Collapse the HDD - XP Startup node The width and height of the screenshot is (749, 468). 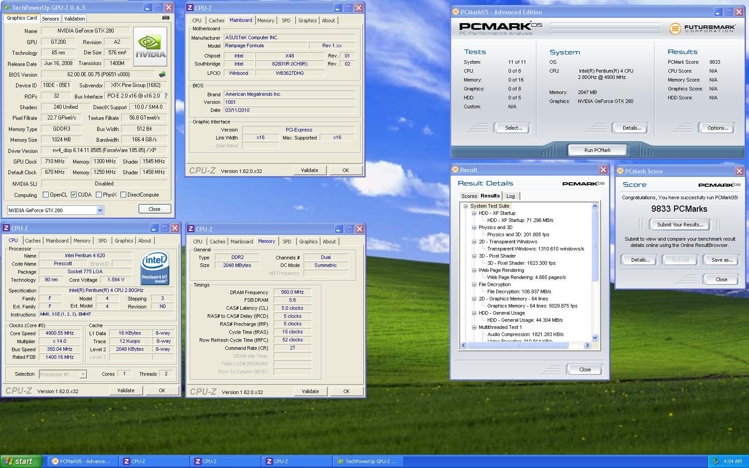pyautogui.click(x=474, y=213)
